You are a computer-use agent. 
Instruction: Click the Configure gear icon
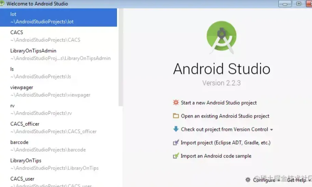point(248,180)
